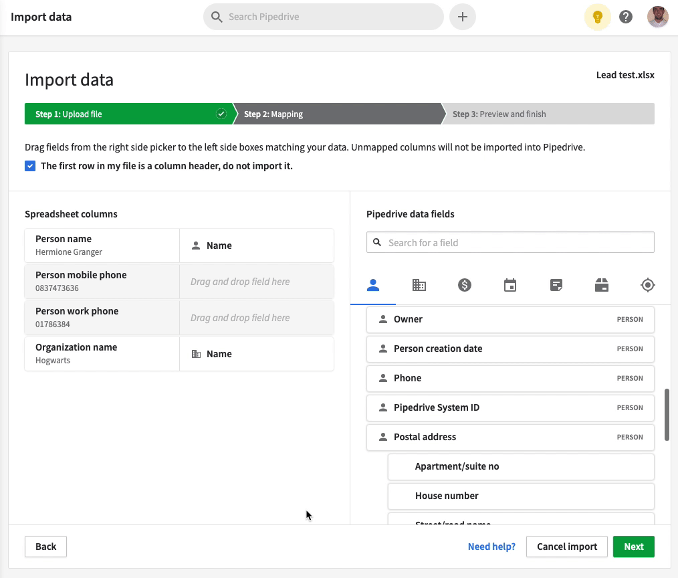Switch to the Activity fields calendar icon
The image size is (678, 578).
[510, 285]
